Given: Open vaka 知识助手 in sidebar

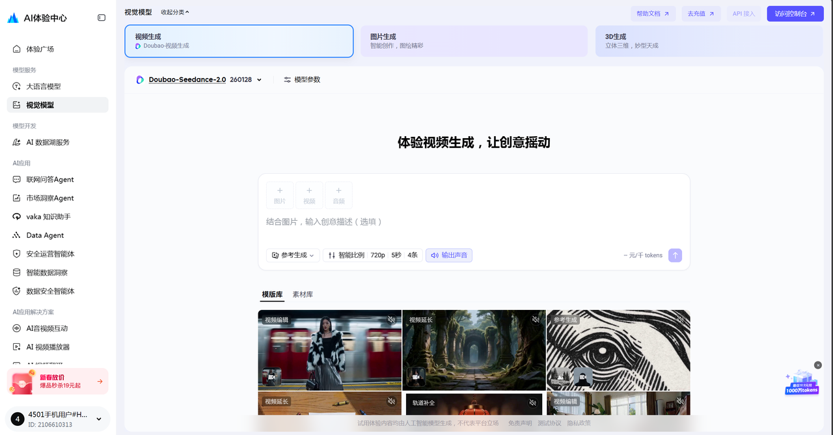Looking at the screenshot, I should click(48, 217).
